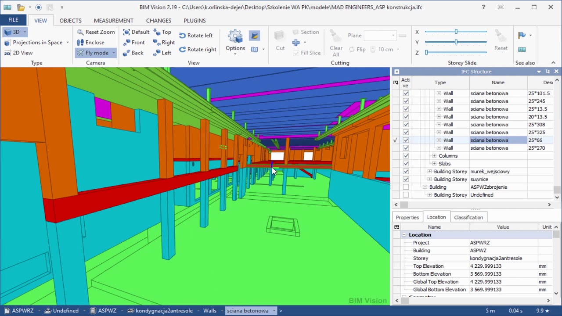Expand the Slabs tree node
The height and width of the screenshot is (316, 562).
coord(434,164)
